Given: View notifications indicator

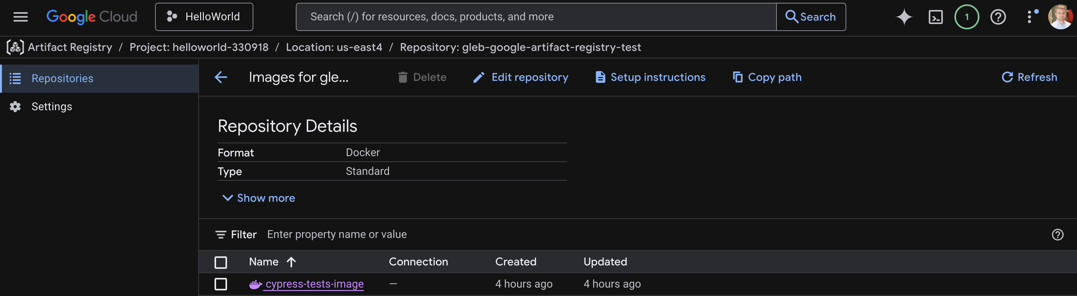Looking at the screenshot, I should (967, 17).
